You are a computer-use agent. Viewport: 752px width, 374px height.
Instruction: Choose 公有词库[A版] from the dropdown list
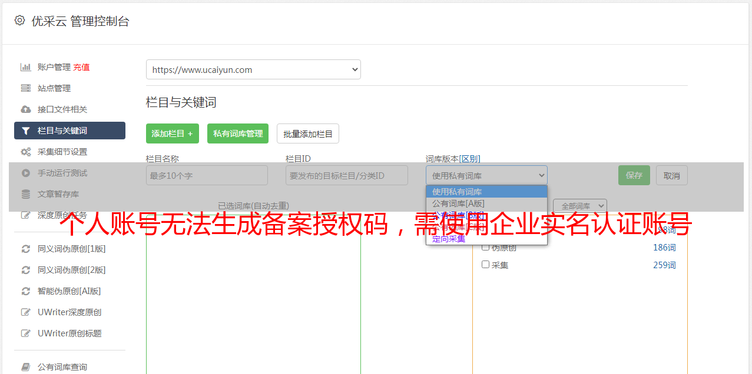tap(486, 203)
